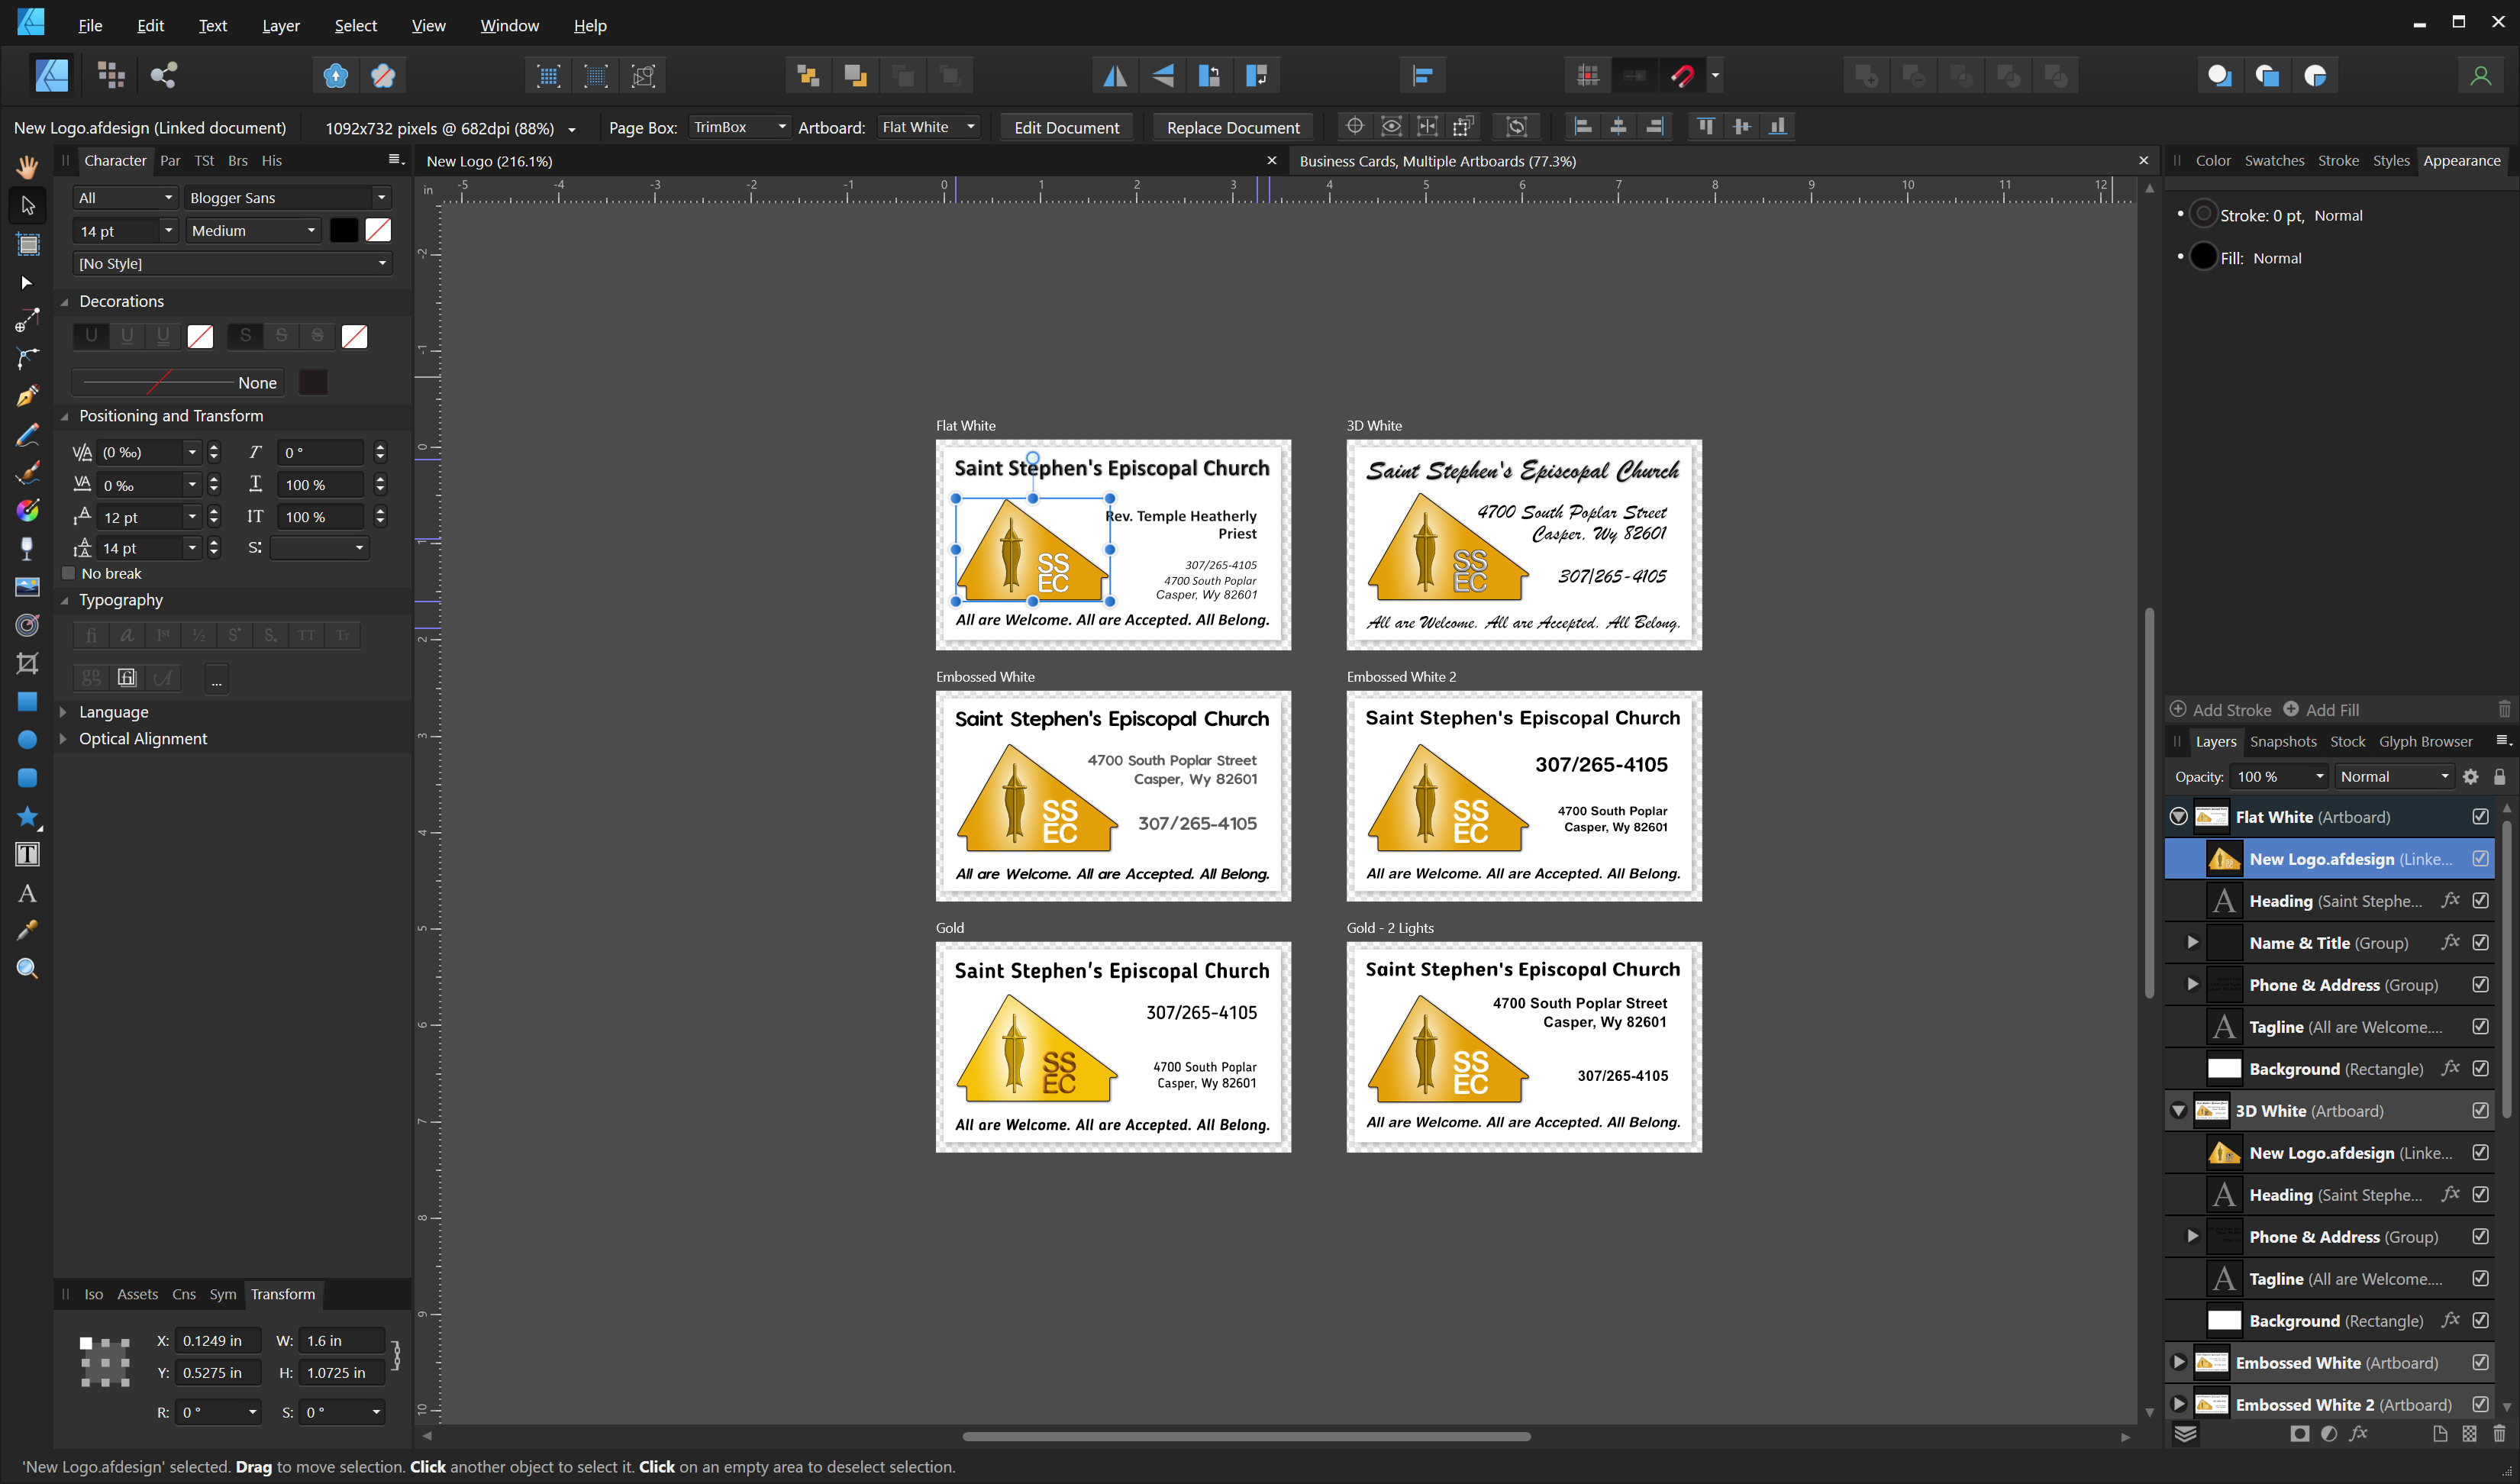Viewport: 2520px width, 1484px height.
Task: Click the fx layer effects icon below layers
Action: coord(2358,1433)
